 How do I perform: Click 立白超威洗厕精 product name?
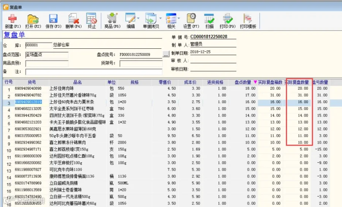(x=63, y=183)
